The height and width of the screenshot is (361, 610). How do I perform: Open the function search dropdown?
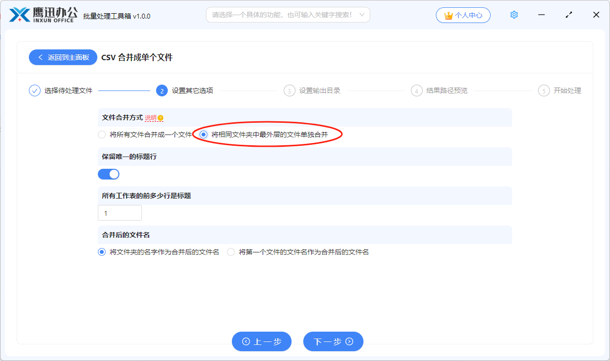point(288,15)
